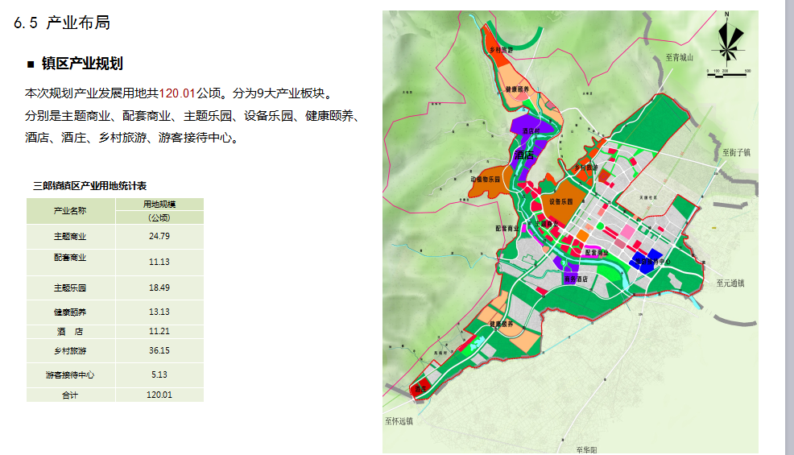This screenshot has height=455, width=794.
Task: Click the '产业名称' header cell
Action: point(70,211)
